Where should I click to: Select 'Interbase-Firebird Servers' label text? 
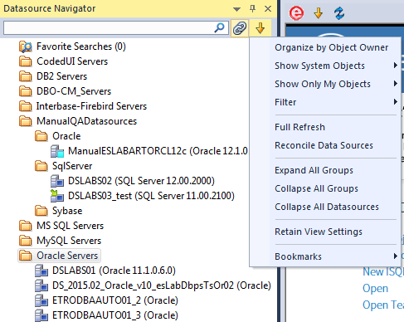pyautogui.click(x=92, y=106)
